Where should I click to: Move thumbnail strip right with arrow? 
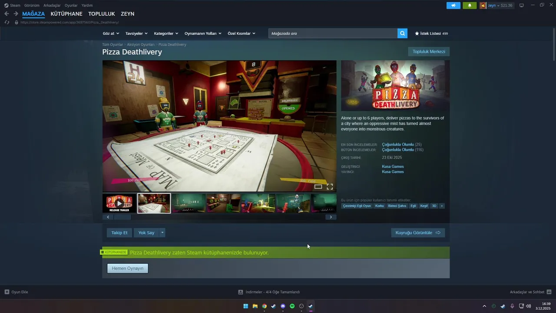pos(331,217)
